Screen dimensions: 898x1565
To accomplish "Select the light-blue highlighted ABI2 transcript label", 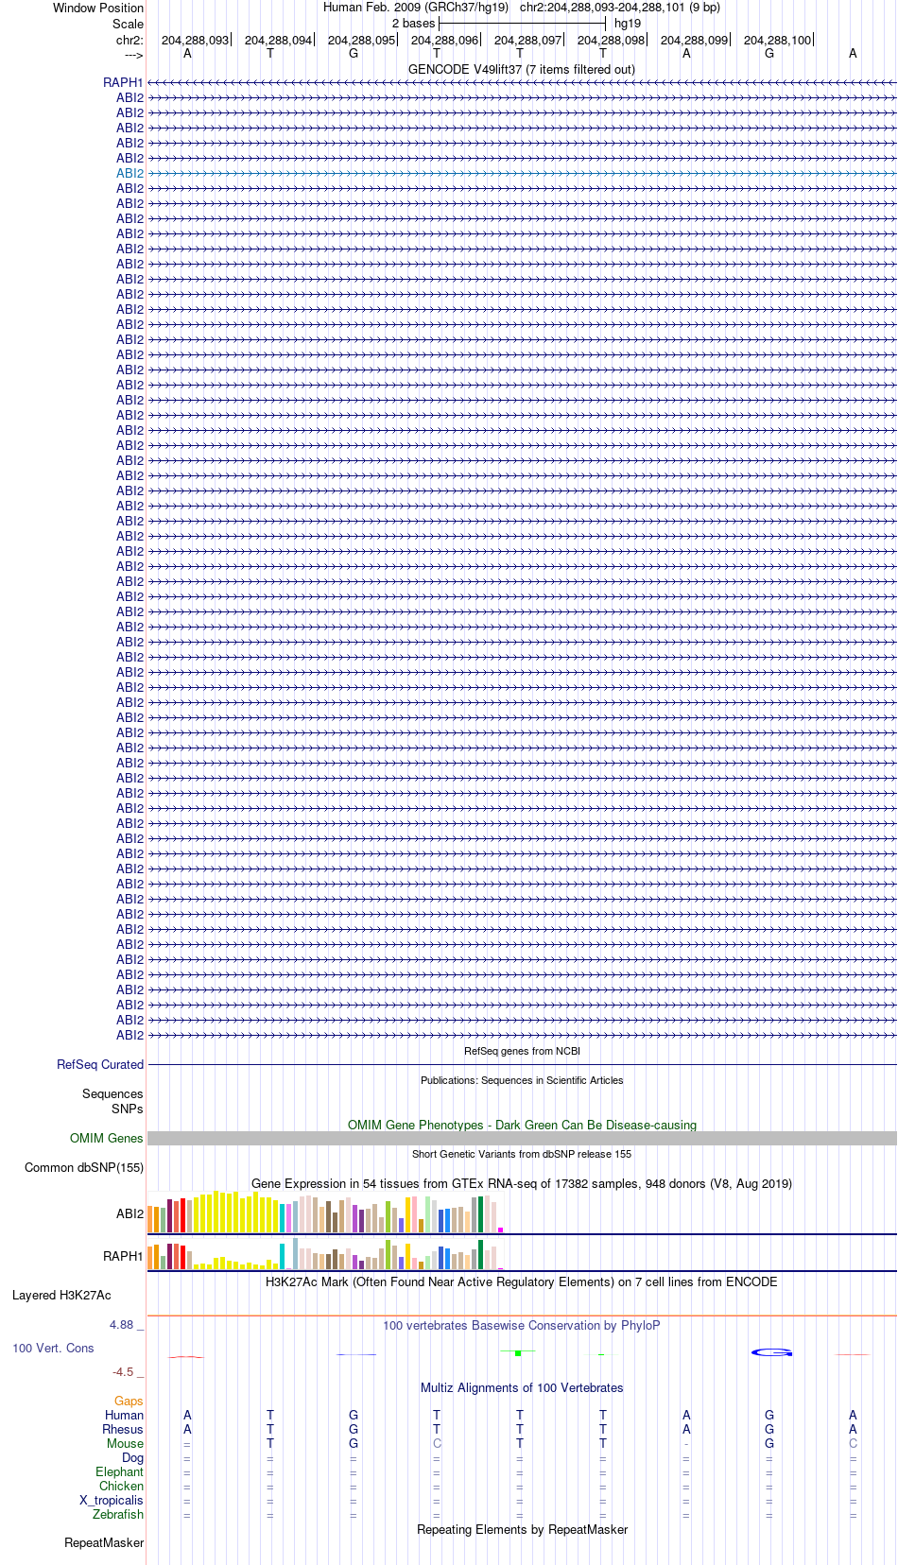I will pos(130,173).
